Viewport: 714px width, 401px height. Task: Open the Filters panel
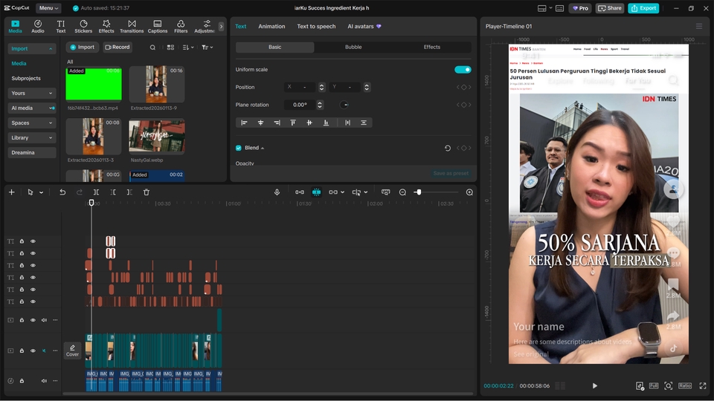pos(181,27)
